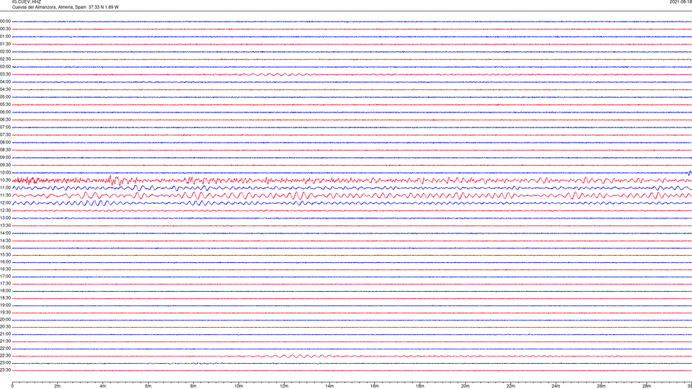Click the 02:00 row label
The image size is (692, 389).
[x=5, y=52]
